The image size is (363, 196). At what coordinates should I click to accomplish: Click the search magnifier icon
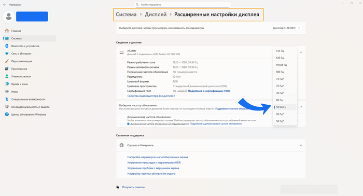click(137, 5)
